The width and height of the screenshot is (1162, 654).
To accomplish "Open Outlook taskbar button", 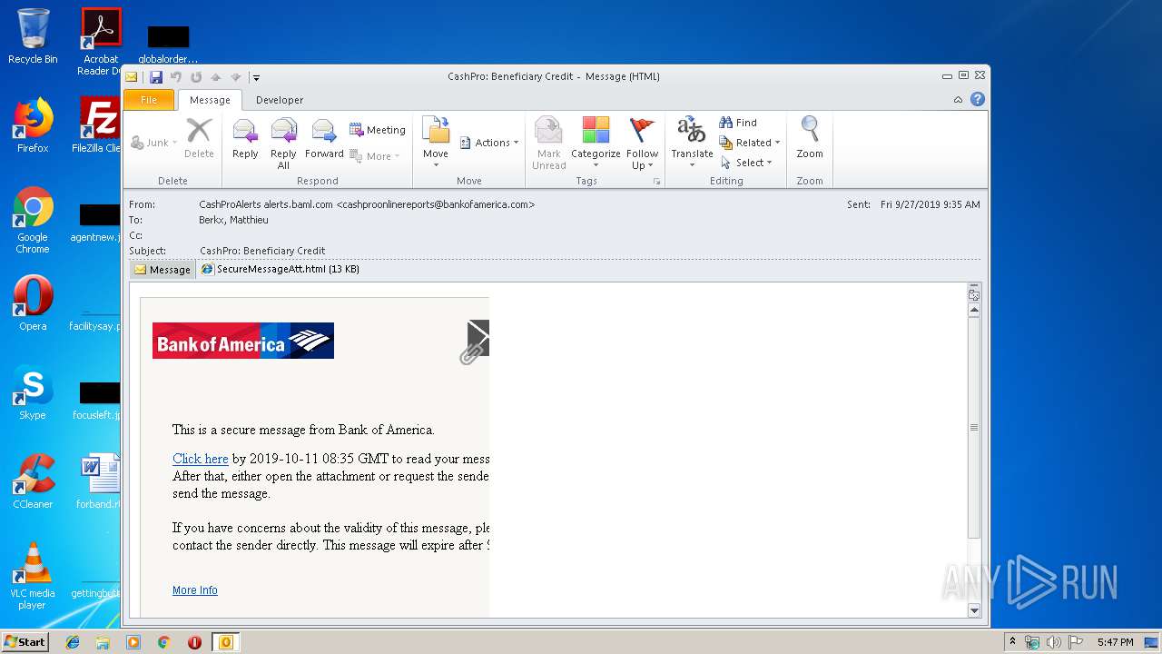I will pos(225,642).
